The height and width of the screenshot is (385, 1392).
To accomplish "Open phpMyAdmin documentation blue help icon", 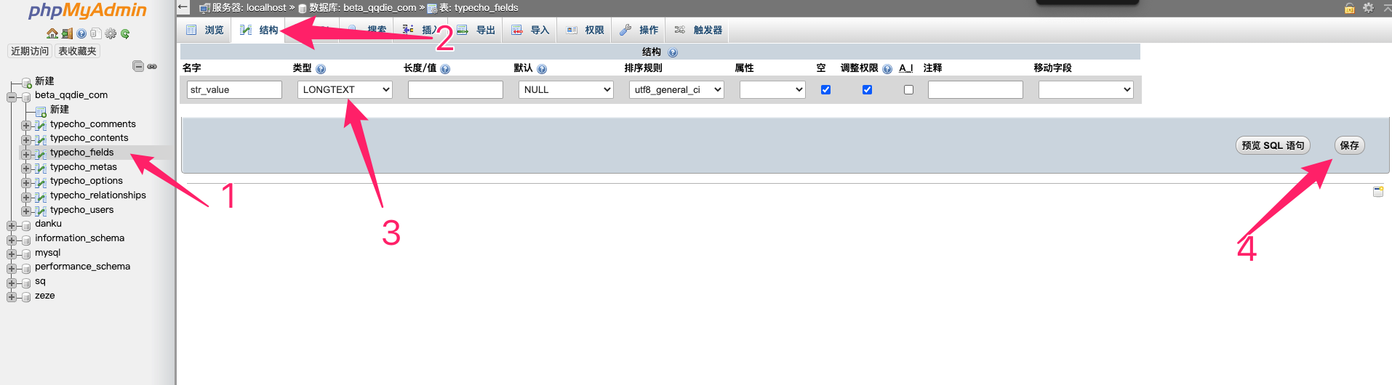I will tap(81, 33).
